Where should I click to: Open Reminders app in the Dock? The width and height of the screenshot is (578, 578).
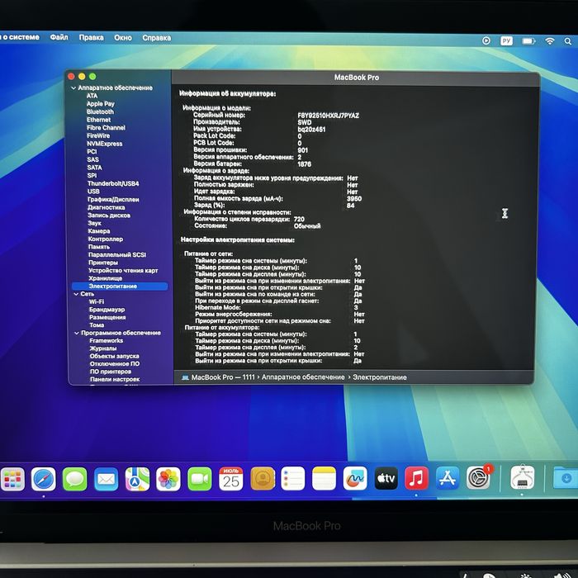pos(293,479)
